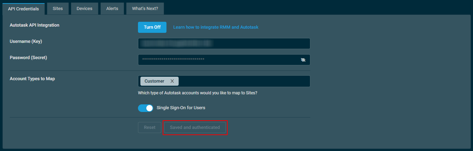
Task: Switch to the Sites tab
Action: (x=58, y=9)
